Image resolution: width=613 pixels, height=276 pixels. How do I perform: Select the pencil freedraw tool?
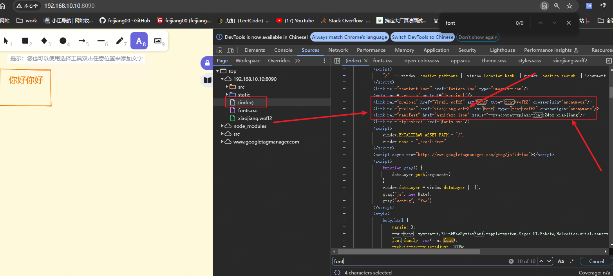[x=120, y=41]
